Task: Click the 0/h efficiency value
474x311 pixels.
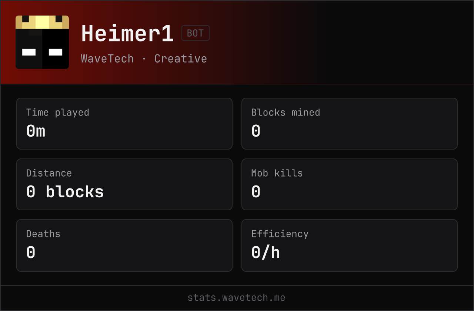Action: 266,253
